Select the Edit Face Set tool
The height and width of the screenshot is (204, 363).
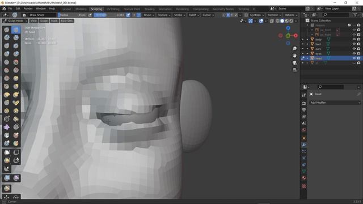[7, 189]
